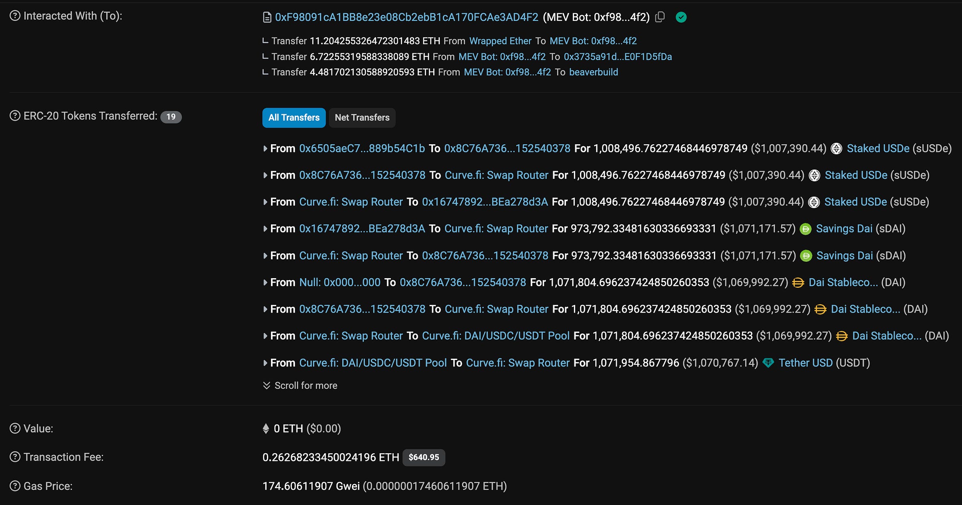The width and height of the screenshot is (962, 505).
Task: Open the Wrapped Ether link
Action: click(x=500, y=41)
